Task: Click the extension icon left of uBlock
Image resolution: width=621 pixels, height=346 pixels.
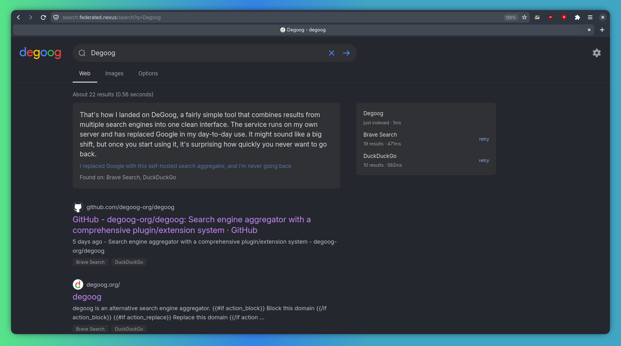Action: click(537, 17)
